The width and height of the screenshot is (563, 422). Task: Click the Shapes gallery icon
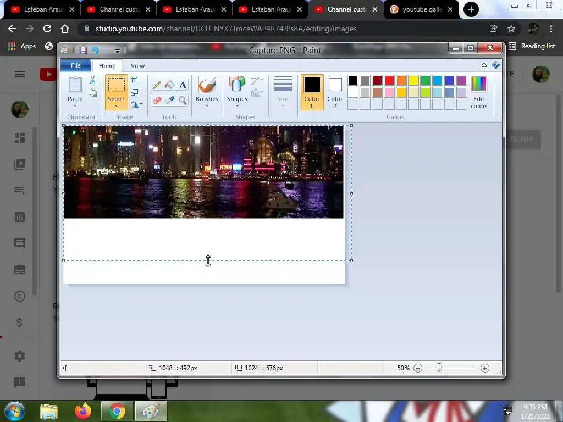[x=237, y=85]
